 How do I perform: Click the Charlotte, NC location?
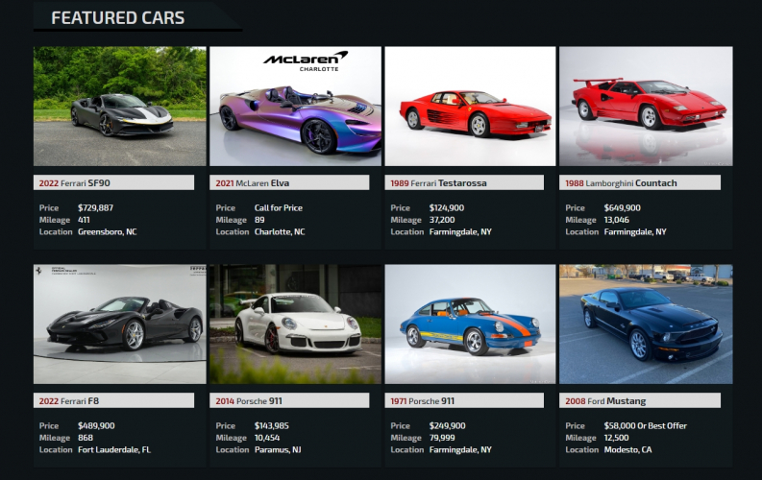point(280,231)
